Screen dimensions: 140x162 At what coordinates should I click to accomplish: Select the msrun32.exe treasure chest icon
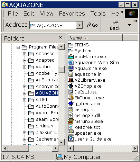click(71, 121)
